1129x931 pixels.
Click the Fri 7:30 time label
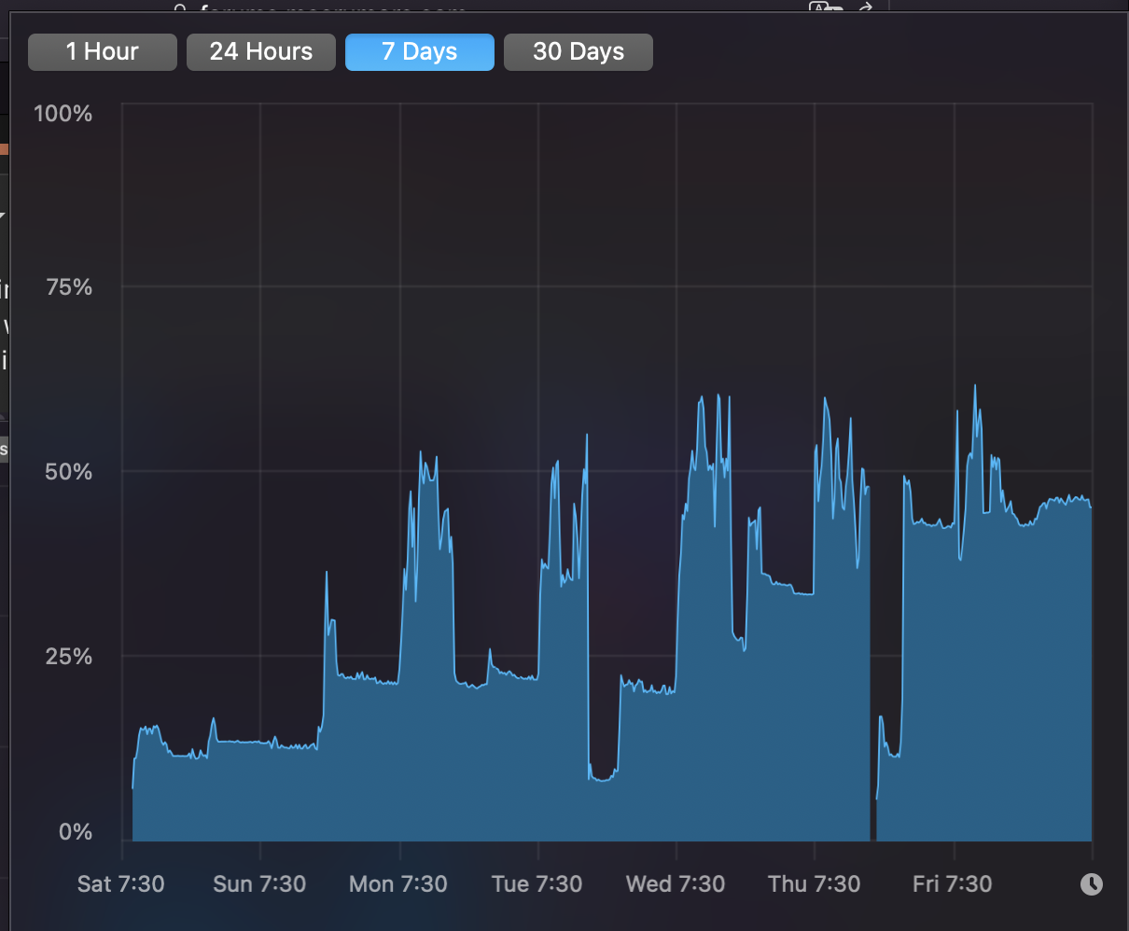pos(953,884)
